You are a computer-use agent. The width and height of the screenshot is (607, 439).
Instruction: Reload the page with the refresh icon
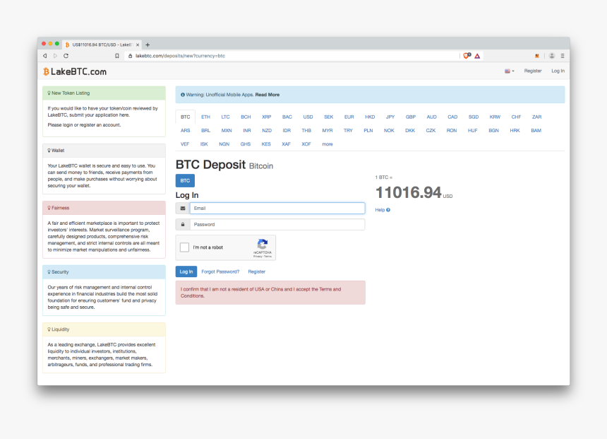click(66, 56)
